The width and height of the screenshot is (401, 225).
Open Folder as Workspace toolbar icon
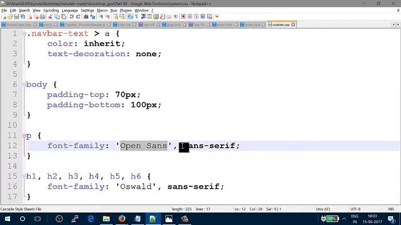[x=169, y=17]
